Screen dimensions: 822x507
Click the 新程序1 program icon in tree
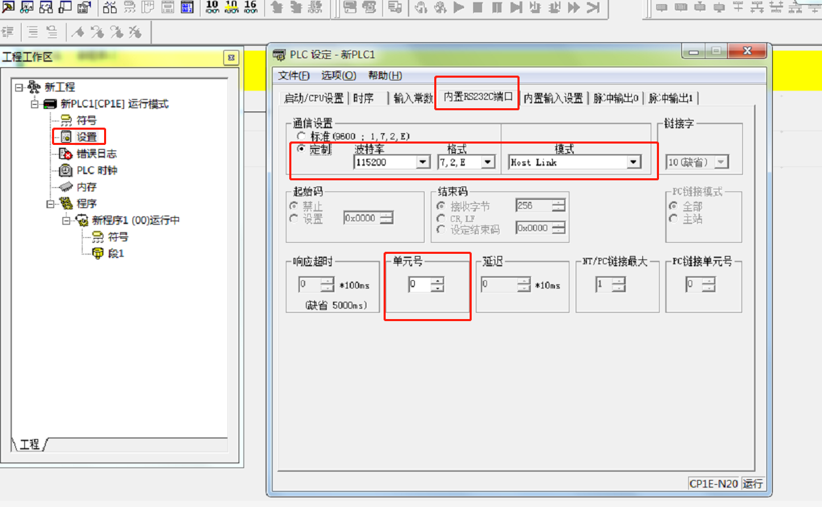(82, 220)
